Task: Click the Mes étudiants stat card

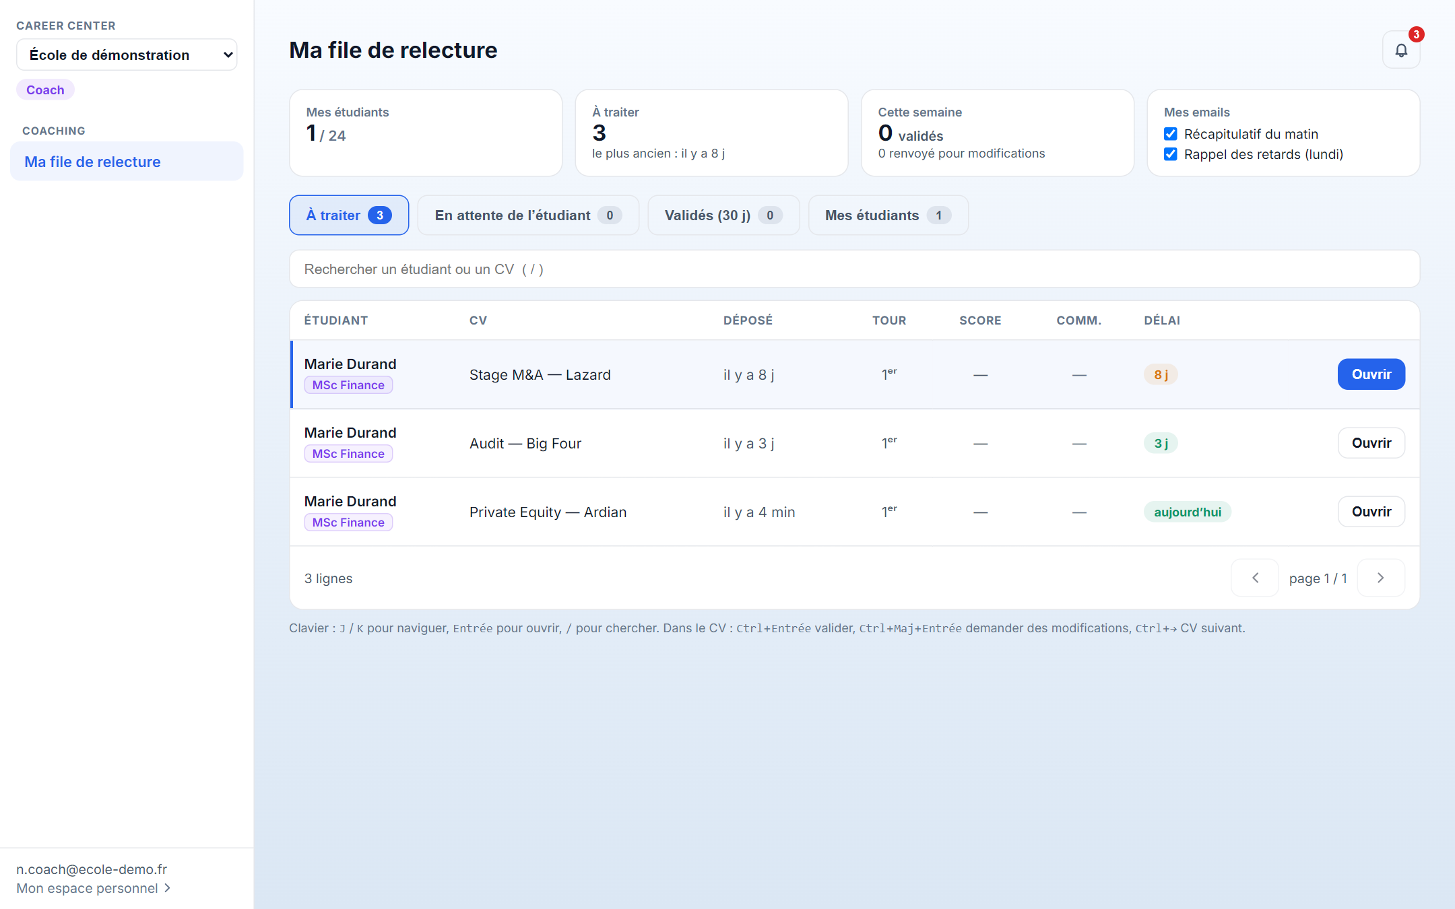Action: coord(426,133)
